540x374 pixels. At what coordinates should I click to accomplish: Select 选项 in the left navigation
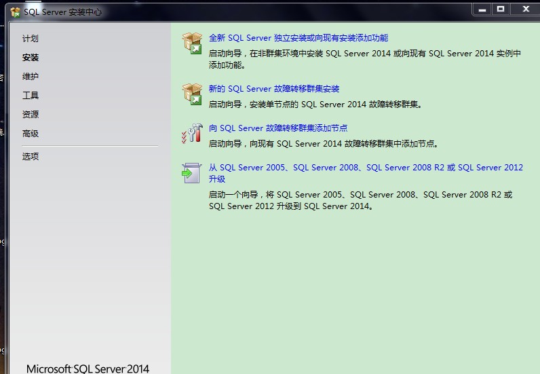[31, 157]
